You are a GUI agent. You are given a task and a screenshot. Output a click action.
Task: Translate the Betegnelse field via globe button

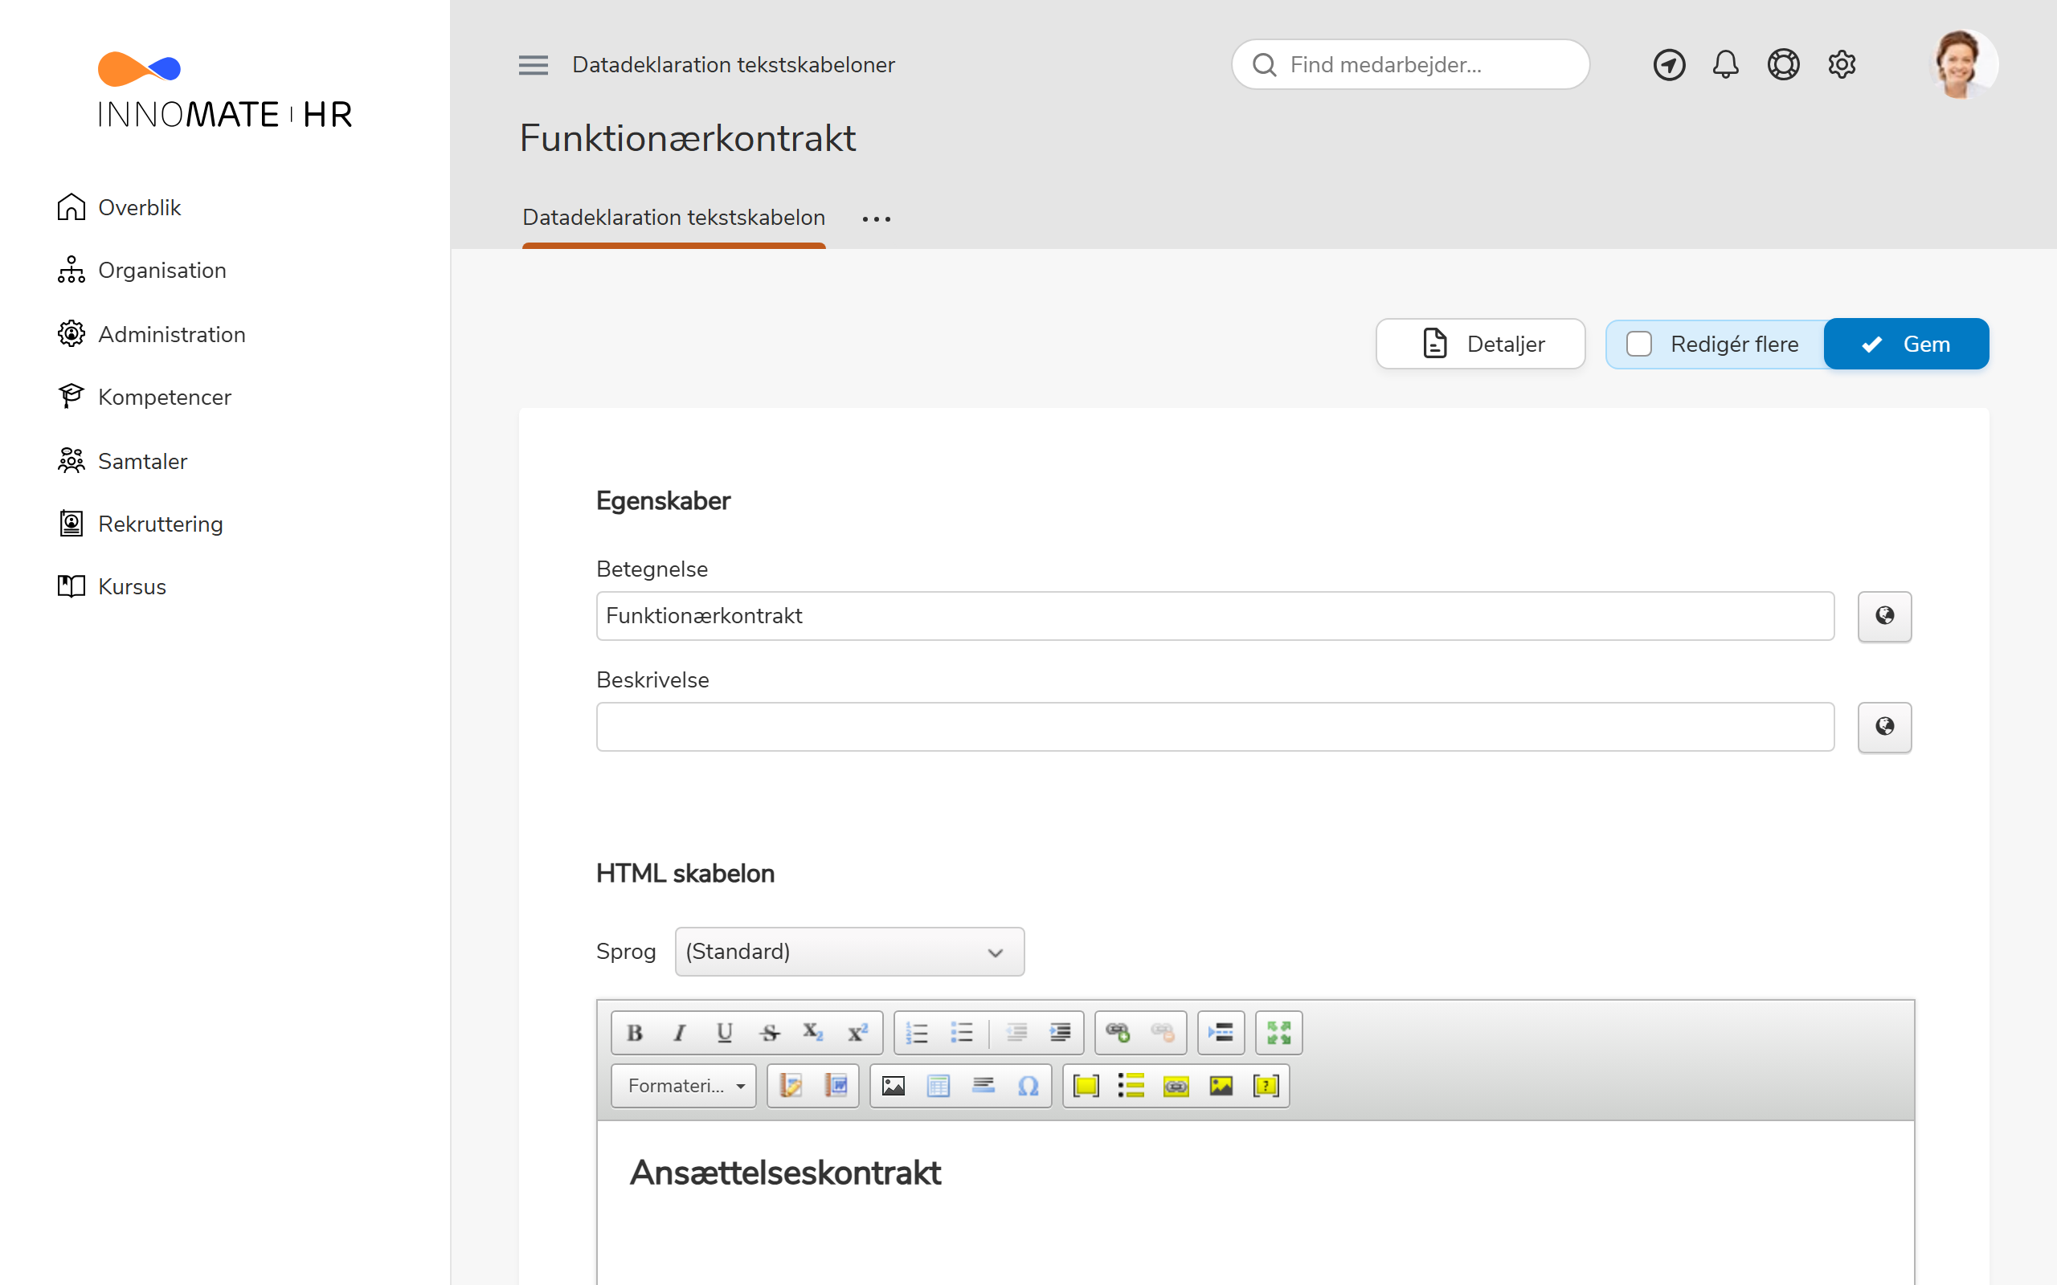point(1884,616)
